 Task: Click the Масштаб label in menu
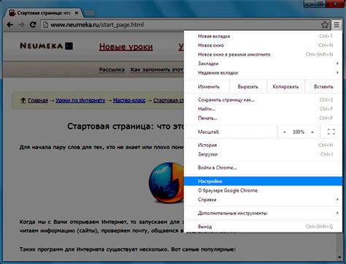tap(208, 132)
